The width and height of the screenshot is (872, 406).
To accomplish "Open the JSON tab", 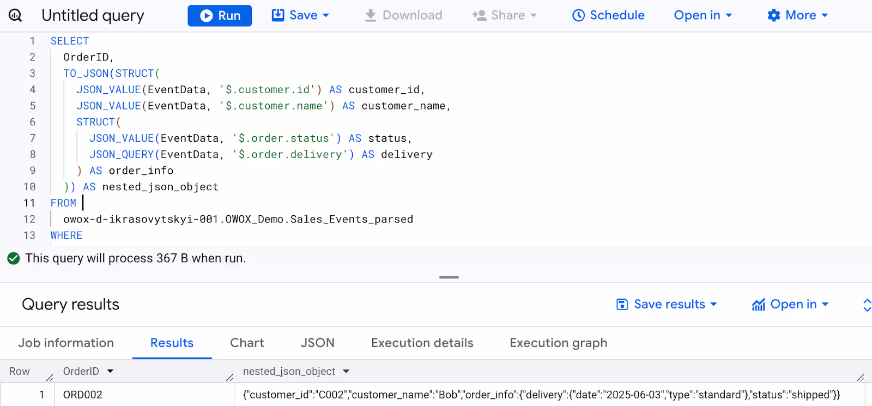I will (x=318, y=343).
